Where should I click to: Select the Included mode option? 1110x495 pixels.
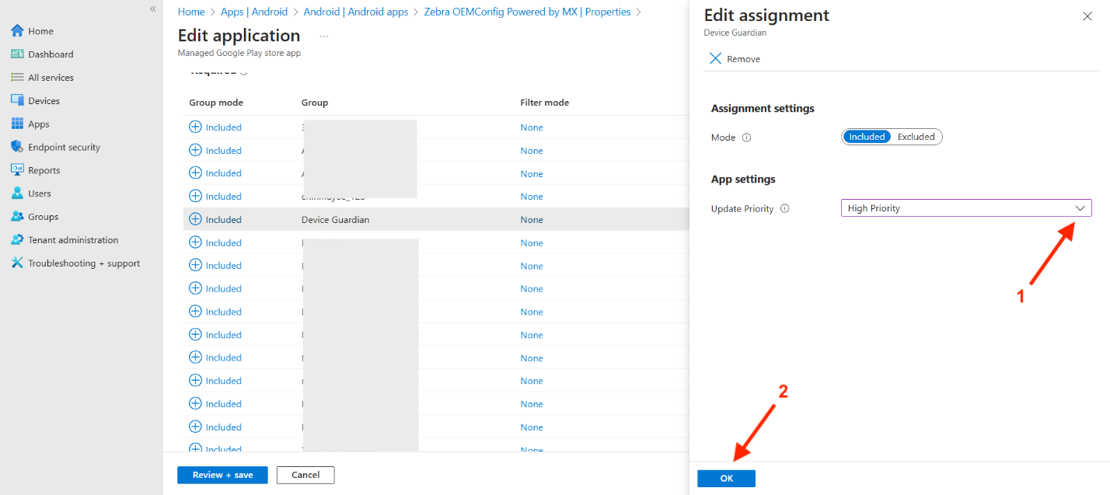(867, 137)
